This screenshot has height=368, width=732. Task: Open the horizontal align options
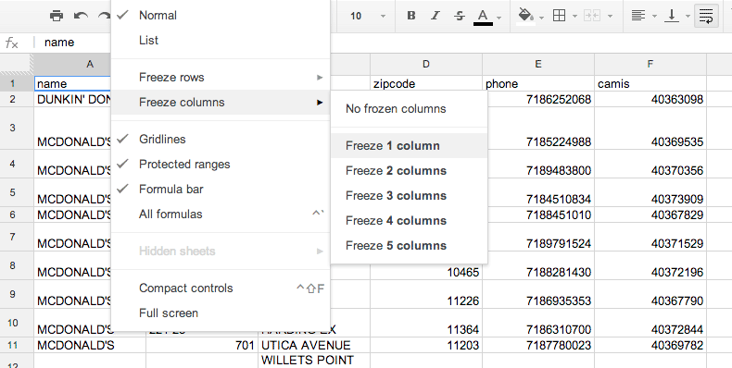pyautogui.click(x=638, y=16)
